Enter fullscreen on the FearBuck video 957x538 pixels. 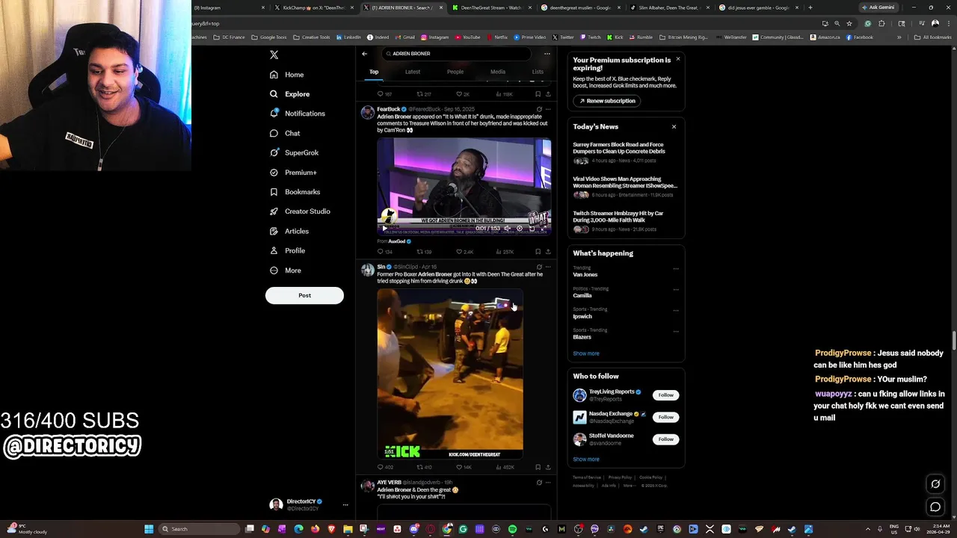[x=544, y=229]
